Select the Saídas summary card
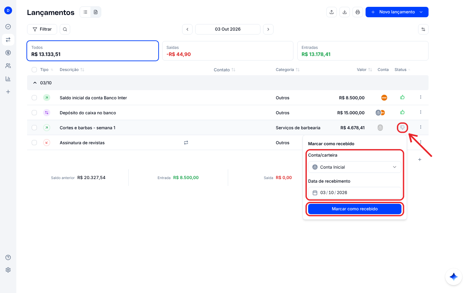 pyautogui.click(x=228, y=51)
